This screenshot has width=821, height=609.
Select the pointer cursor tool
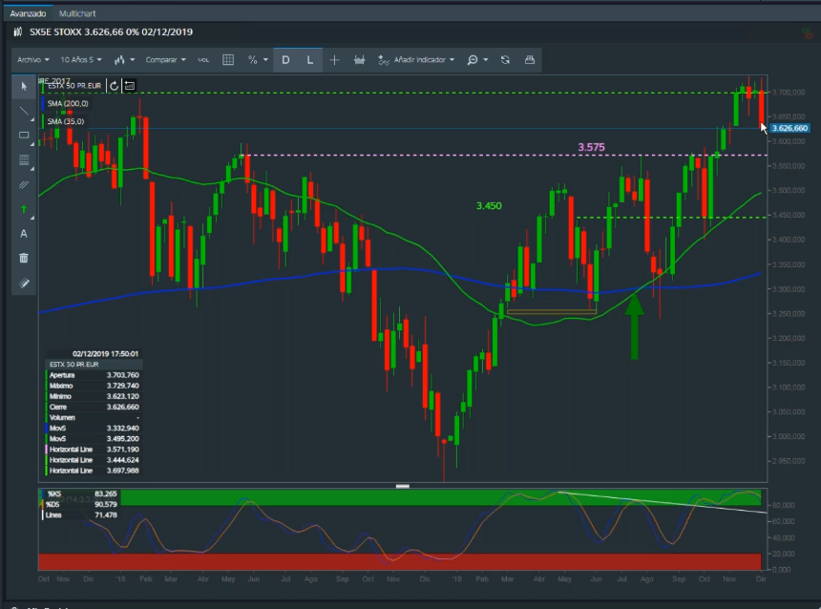click(x=24, y=87)
